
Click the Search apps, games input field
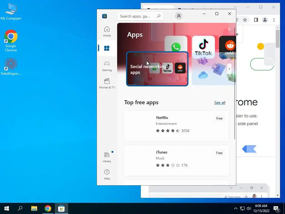(x=140, y=16)
